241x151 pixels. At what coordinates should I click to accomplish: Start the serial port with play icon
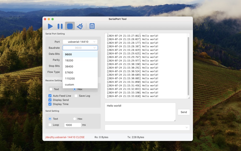click(x=50, y=26)
